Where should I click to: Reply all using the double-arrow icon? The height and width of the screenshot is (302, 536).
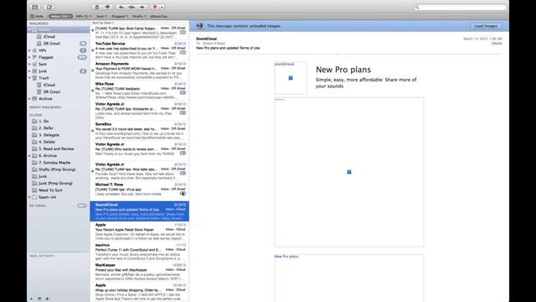pos(131,7)
